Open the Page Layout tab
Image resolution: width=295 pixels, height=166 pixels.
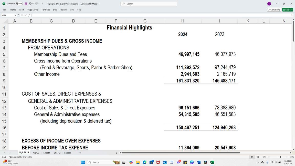pyautogui.click(x=33, y=10)
